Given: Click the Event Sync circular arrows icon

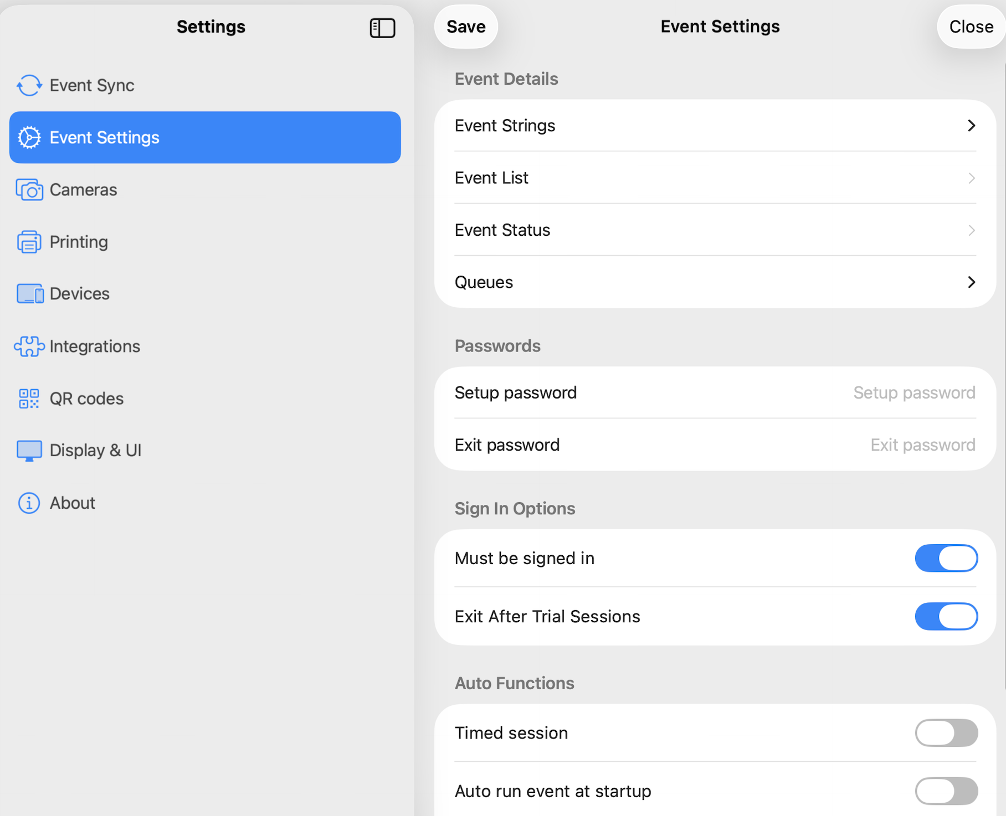Looking at the screenshot, I should click(29, 85).
